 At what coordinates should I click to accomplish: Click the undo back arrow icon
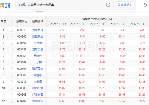(x=145, y=5)
